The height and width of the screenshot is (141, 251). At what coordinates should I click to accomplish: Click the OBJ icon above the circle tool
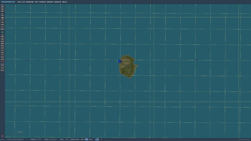[x=3, y=50]
